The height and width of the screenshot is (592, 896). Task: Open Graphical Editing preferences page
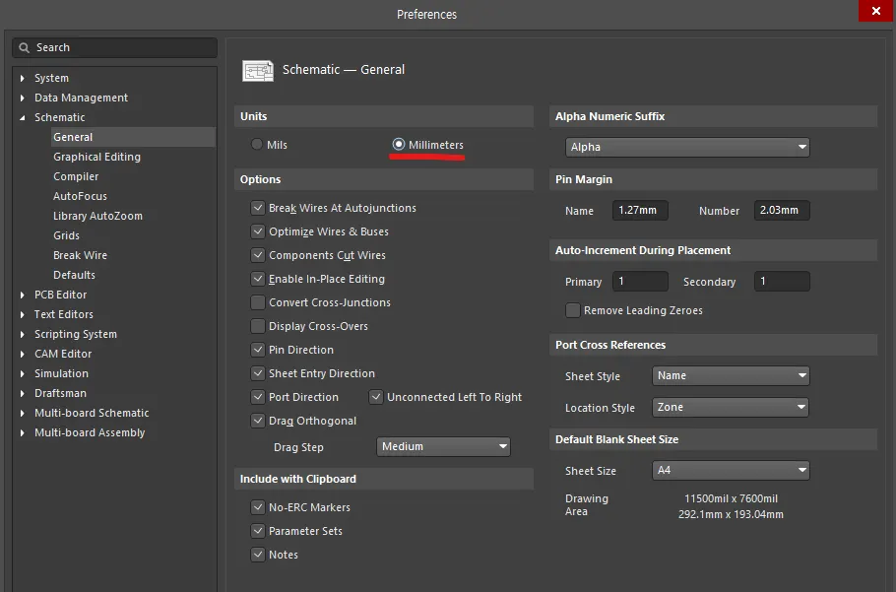[96, 157]
